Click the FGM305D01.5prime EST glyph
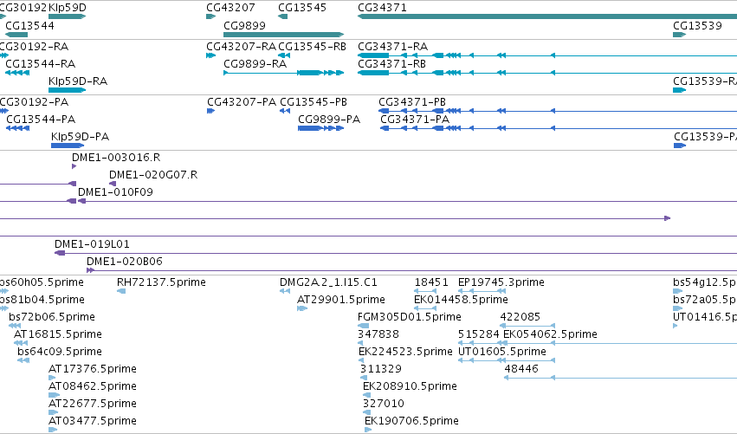Image resolution: width=737 pixels, height=434 pixels. pos(364,326)
